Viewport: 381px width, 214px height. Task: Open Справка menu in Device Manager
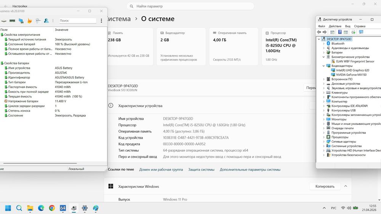point(360,26)
